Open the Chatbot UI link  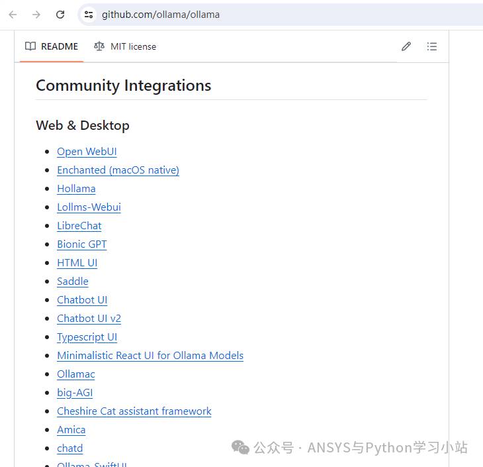pos(82,300)
